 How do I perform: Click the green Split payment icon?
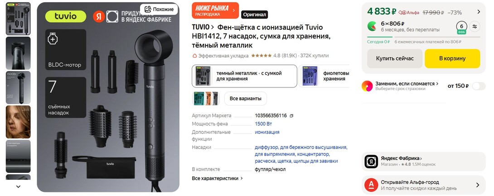coord(372,26)
